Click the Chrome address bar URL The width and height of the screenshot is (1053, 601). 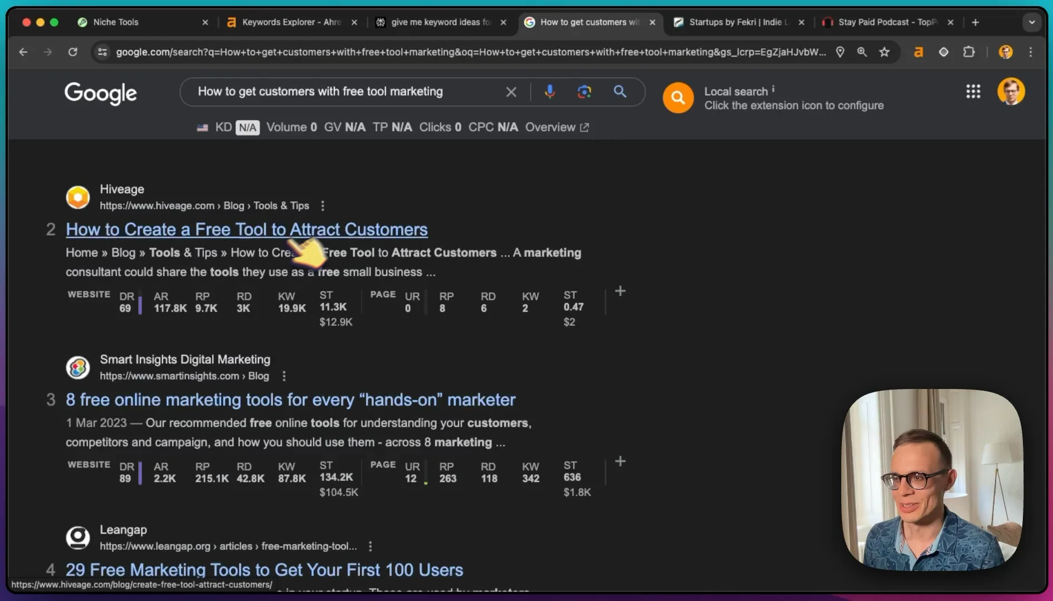pos(471,52)
